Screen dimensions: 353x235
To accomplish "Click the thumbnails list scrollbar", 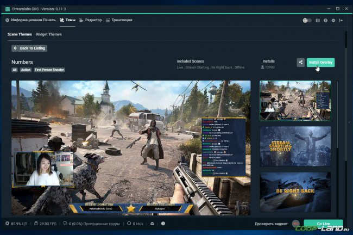I will (337, 115).
